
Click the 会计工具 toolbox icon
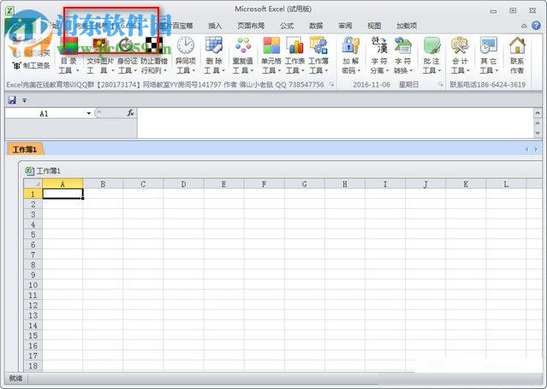[460, 45]
